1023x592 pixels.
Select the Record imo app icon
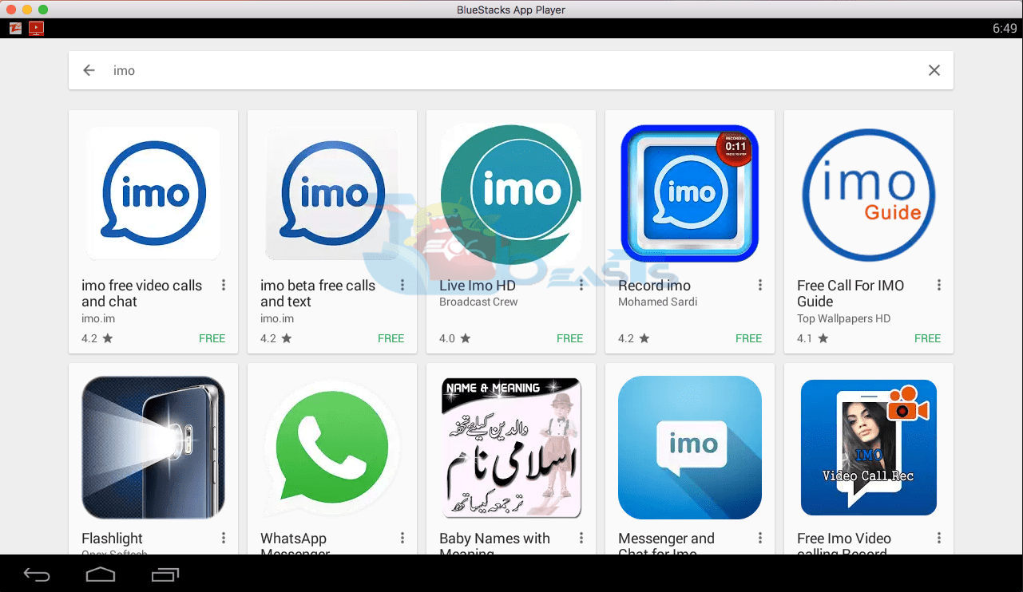(690, 193)
